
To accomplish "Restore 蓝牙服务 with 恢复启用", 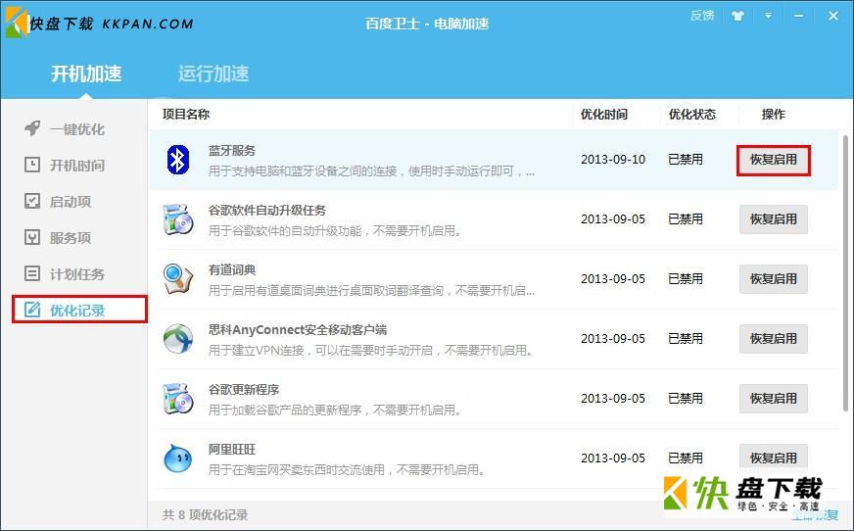I will [x=774, y=160].
